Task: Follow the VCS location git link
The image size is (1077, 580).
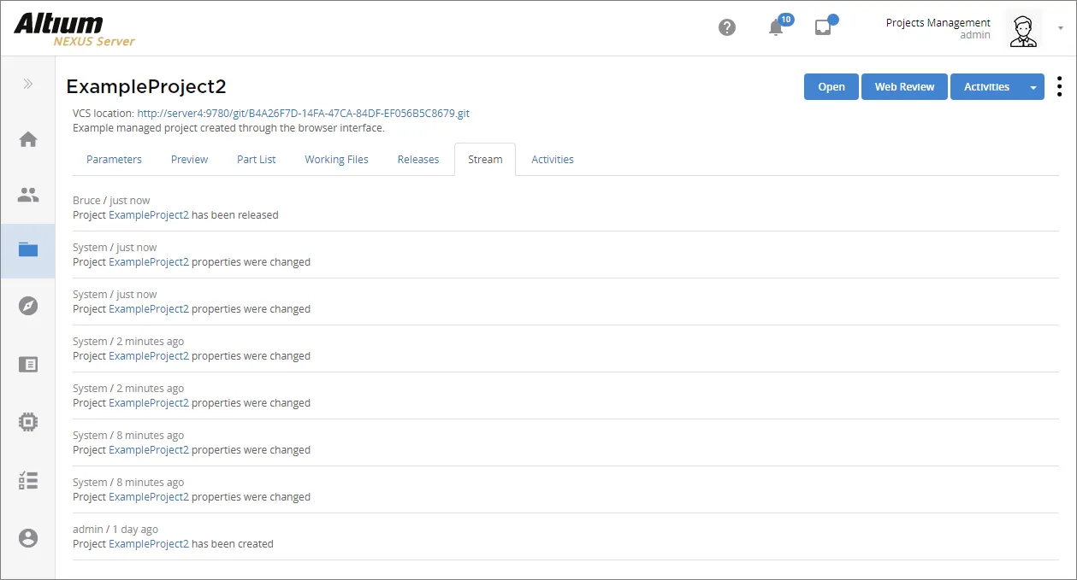Action: 303,114
